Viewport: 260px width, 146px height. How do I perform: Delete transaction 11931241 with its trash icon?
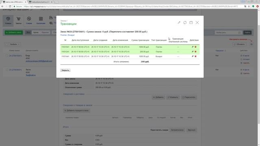195,52
